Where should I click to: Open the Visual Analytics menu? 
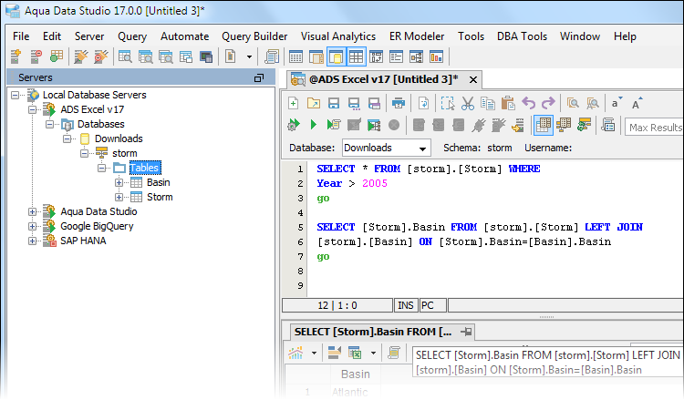[338, 36]
